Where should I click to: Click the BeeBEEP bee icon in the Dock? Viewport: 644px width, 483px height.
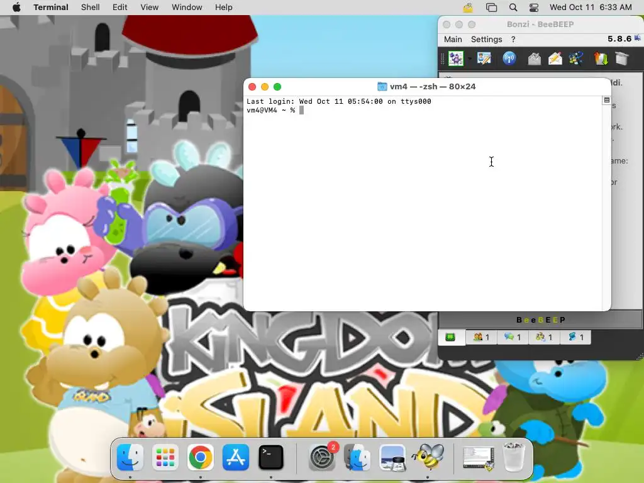pos(428,457)
